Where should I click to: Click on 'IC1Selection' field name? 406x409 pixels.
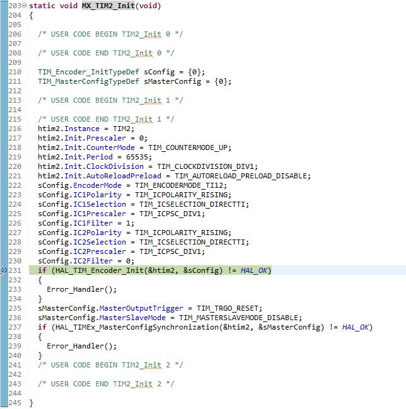pyautogui.click(x=100, y=204)
